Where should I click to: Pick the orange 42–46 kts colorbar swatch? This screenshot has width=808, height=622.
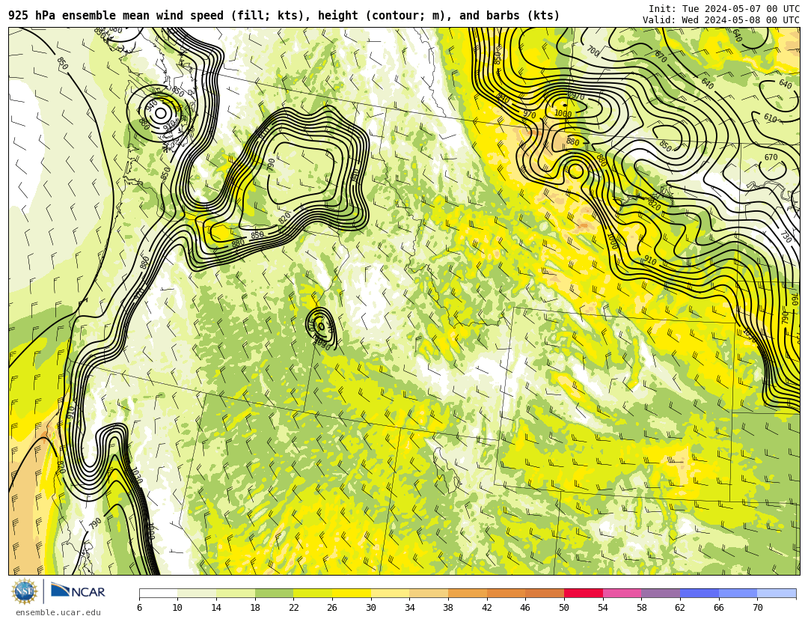(506, 593)
